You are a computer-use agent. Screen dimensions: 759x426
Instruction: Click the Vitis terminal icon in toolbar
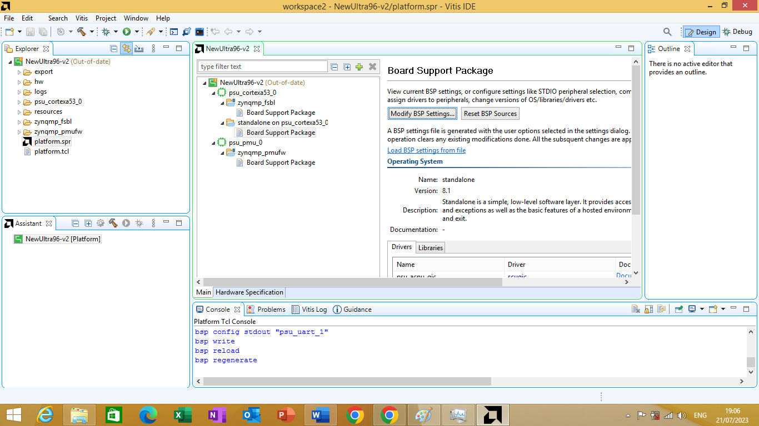199,32
